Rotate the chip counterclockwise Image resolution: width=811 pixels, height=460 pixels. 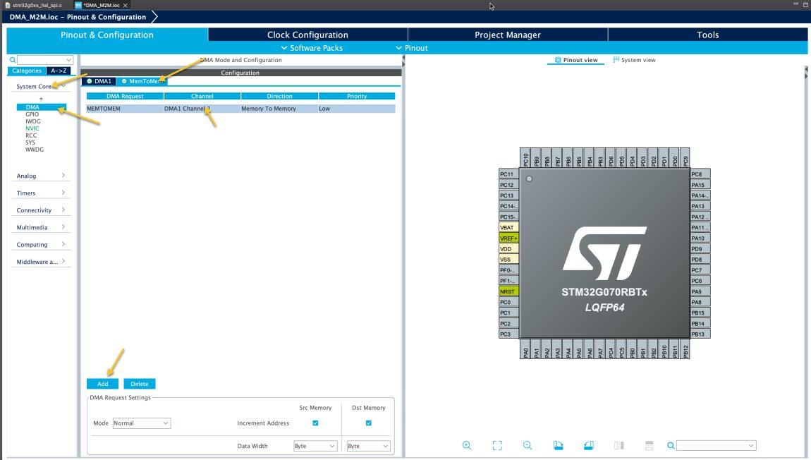(589, 445)
